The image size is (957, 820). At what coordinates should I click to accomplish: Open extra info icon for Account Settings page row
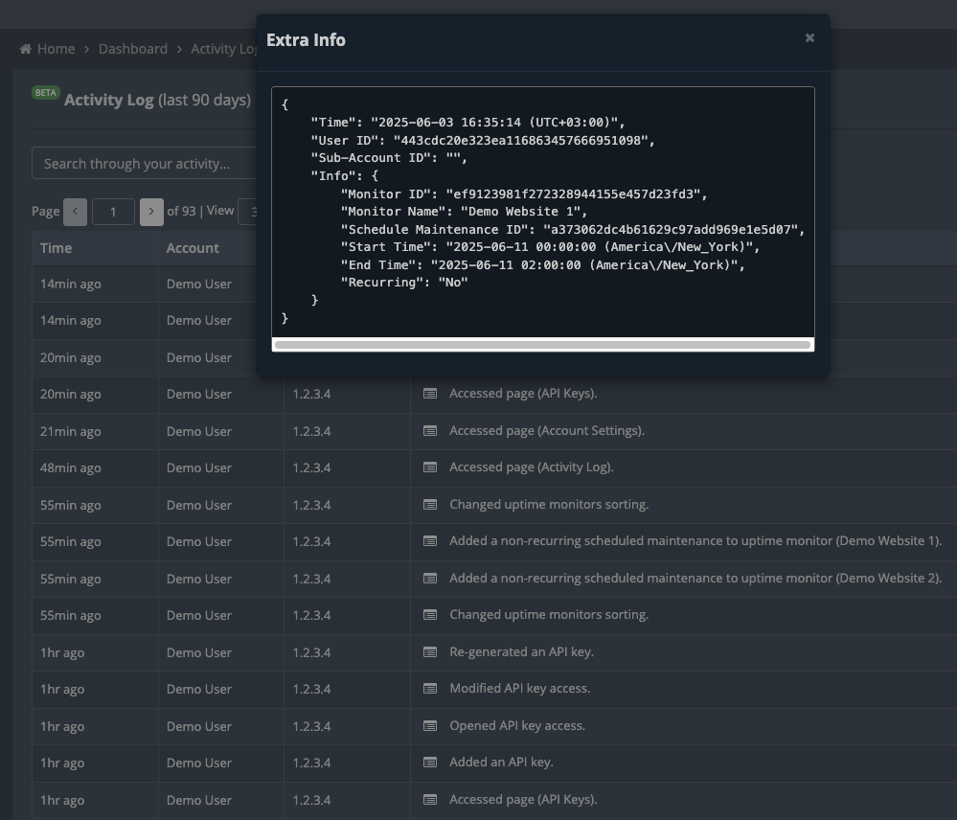430,431
